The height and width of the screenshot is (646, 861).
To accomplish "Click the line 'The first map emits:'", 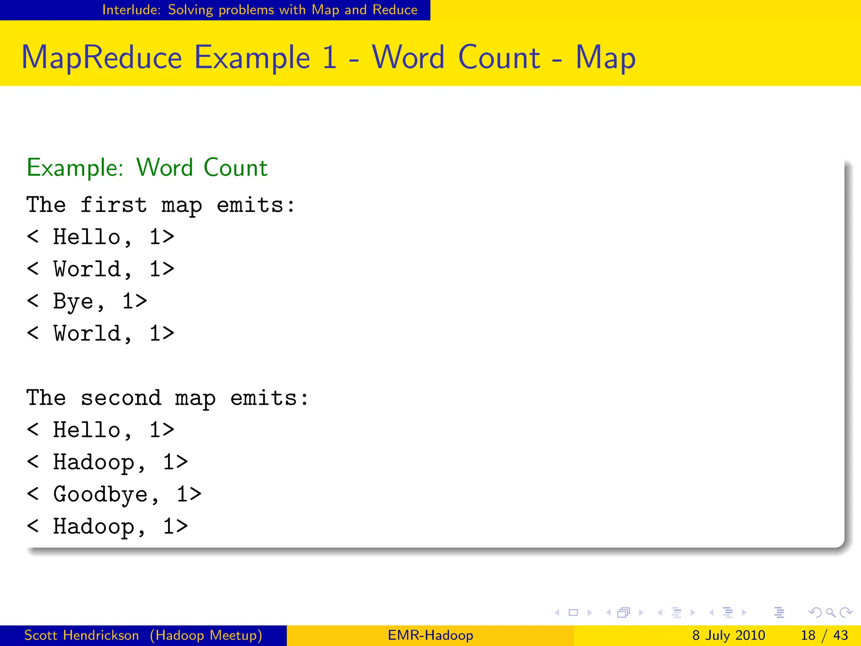I will [161, 205].
